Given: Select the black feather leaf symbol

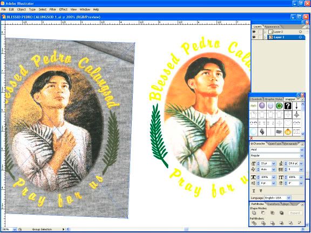Looking at the screenshot, I should (262, 132).
